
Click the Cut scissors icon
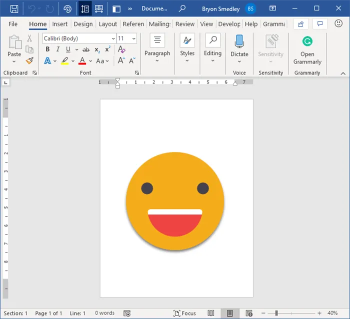tap(29, 38)
